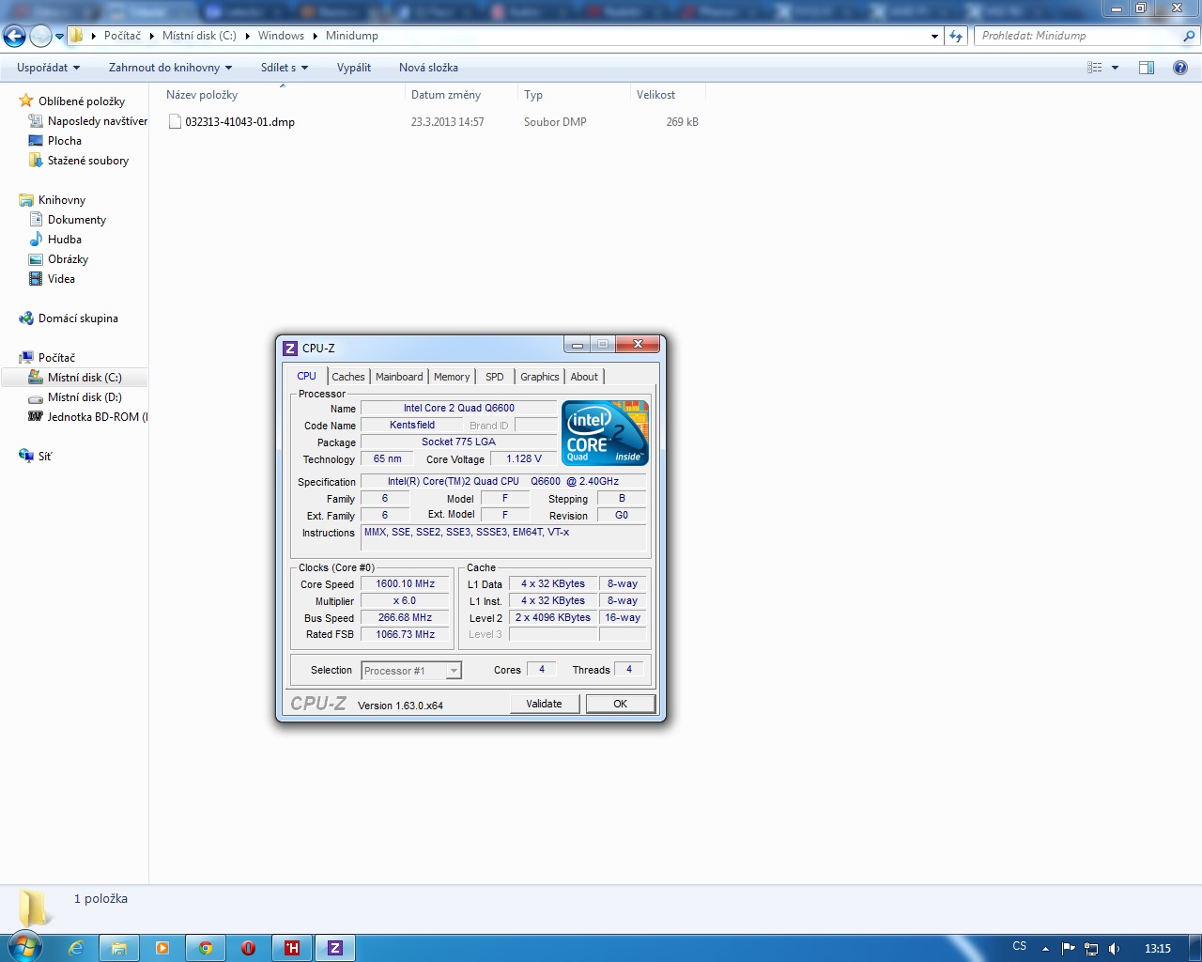Image resolution: width=1202 pixels, height=962 pixels.
Task: Open the volume speaker tray icon
Action: point(1114,948)
